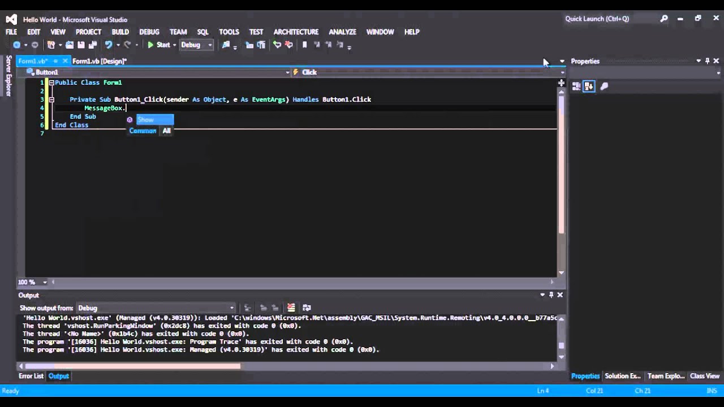The image size is (724, 407).
Task: Select the Output bottom tab
Action: (x=59, y=376)
